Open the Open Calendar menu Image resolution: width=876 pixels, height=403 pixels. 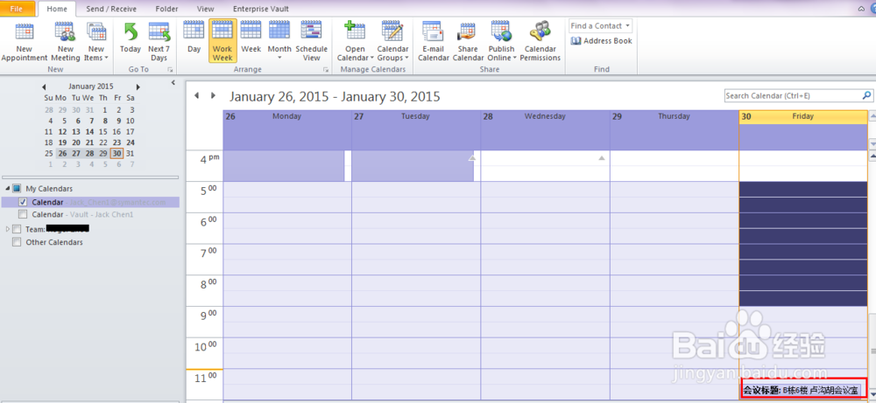(x=356, y=42)
